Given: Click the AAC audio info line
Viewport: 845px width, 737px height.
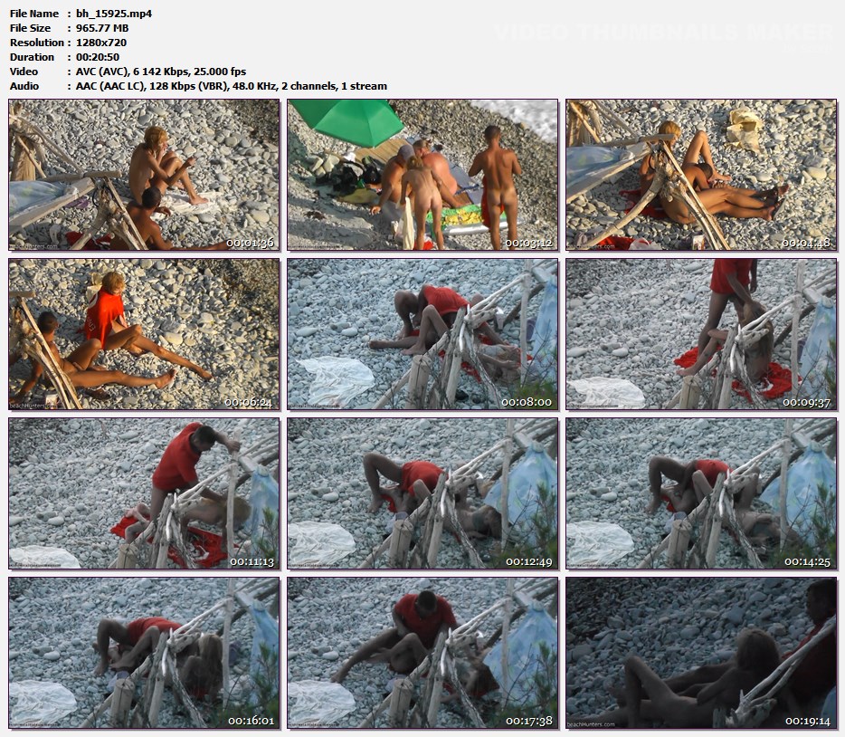Looking at the screenshot, I should [x=231, y=86].
